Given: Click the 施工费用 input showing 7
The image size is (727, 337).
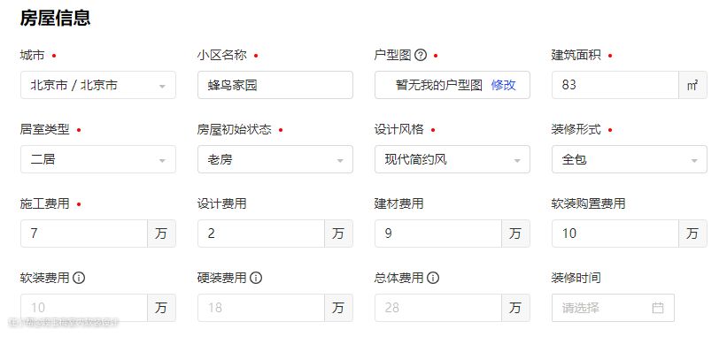Looking at the screenshot, I should point(84,234).
